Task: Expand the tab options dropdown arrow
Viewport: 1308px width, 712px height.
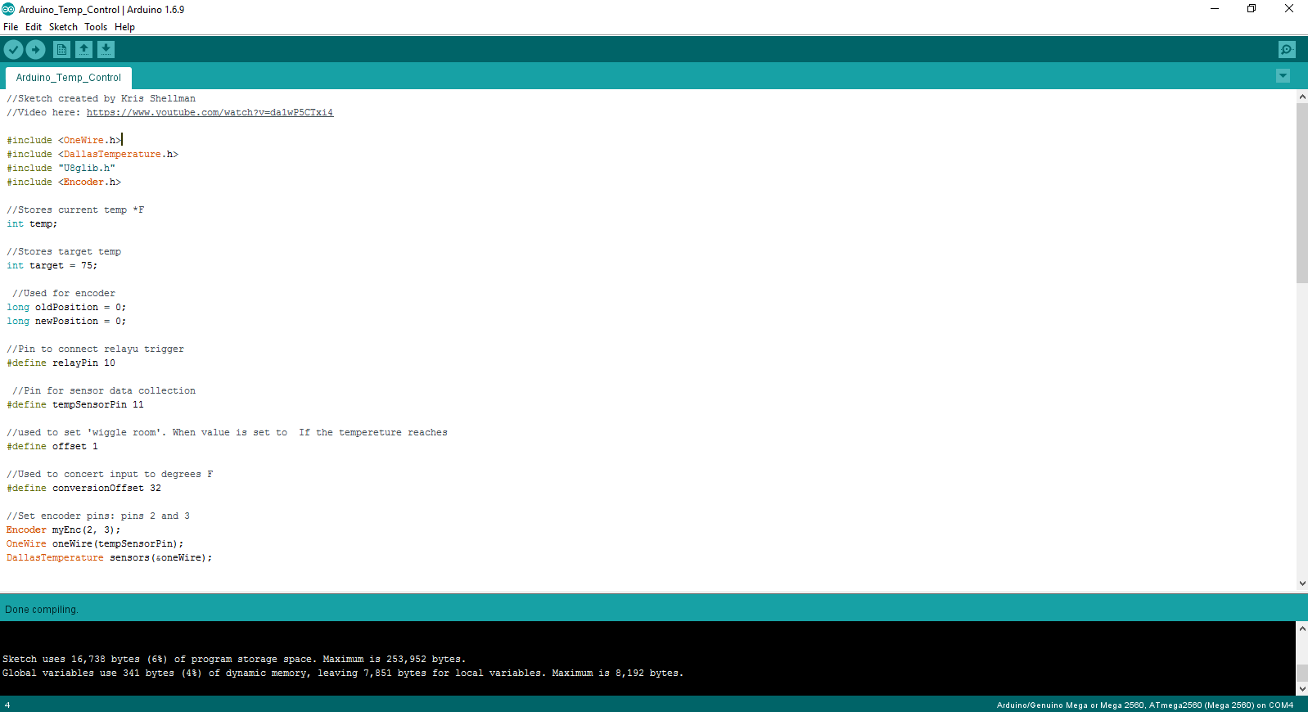Action: (1283, 76)
